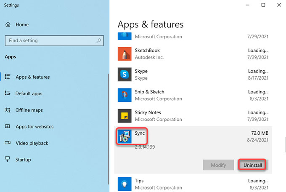This screenshot has width=286, height=192.
Task: Uninstall the Sync app
Action: [x=253, y=165]
